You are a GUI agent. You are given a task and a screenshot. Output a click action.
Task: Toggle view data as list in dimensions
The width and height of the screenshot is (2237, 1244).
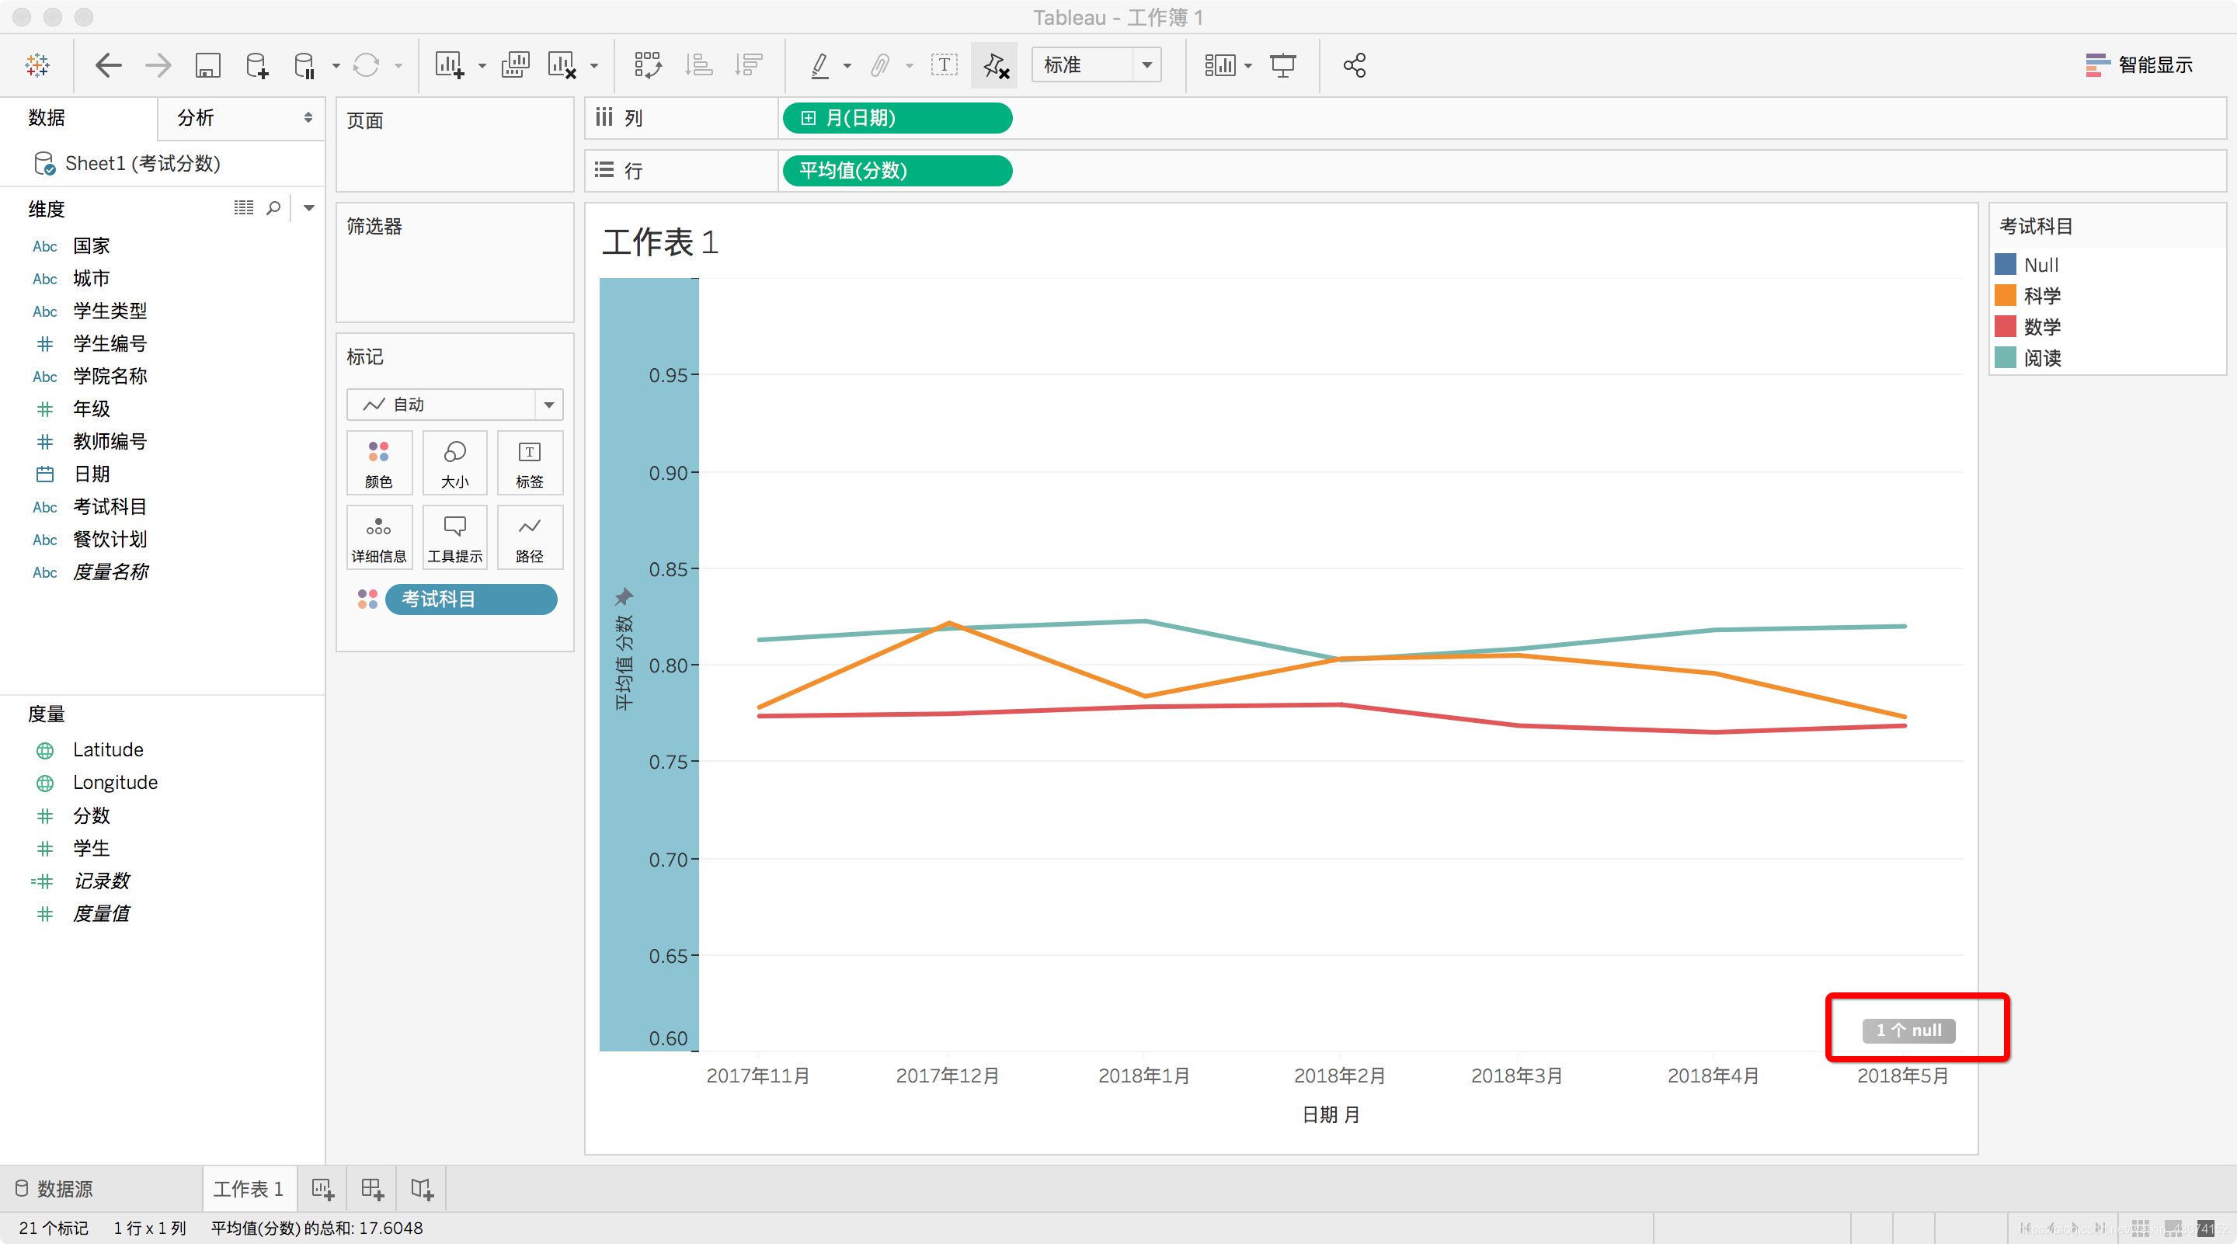tap(243, 207)
